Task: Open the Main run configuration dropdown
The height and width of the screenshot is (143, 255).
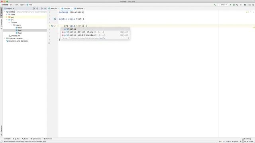Action: click(223, 5)
